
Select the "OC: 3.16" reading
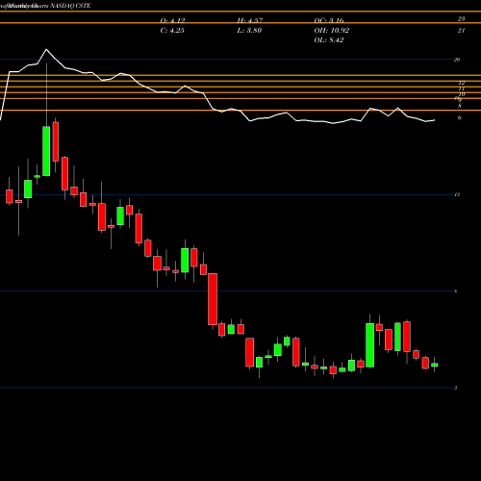point(329,20)
